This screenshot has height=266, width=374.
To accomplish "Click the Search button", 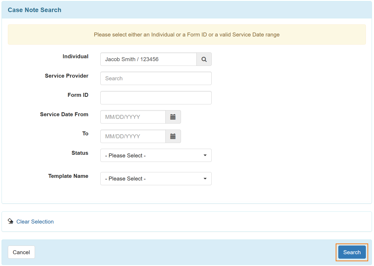I will [352, 252].
